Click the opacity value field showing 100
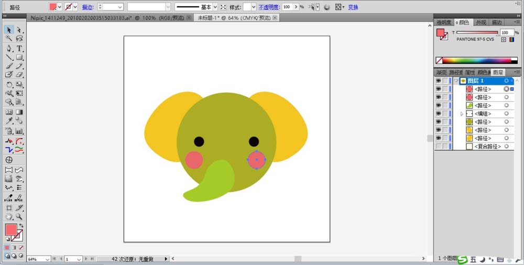The height and width of the screenshot is (265, 524). [x=288, y=7]
